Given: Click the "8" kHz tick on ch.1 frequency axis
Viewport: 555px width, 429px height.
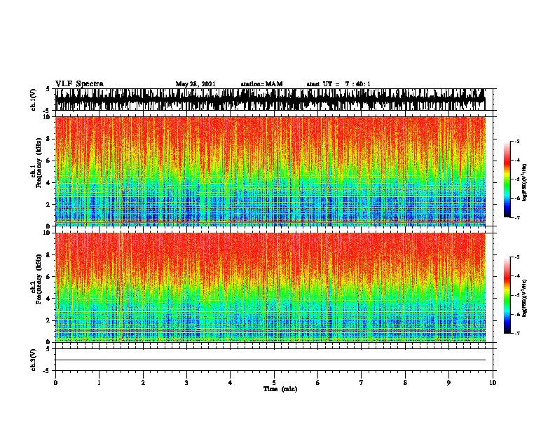Looking at the screenshot, I should pyautogui.click(x=49, y=139).
